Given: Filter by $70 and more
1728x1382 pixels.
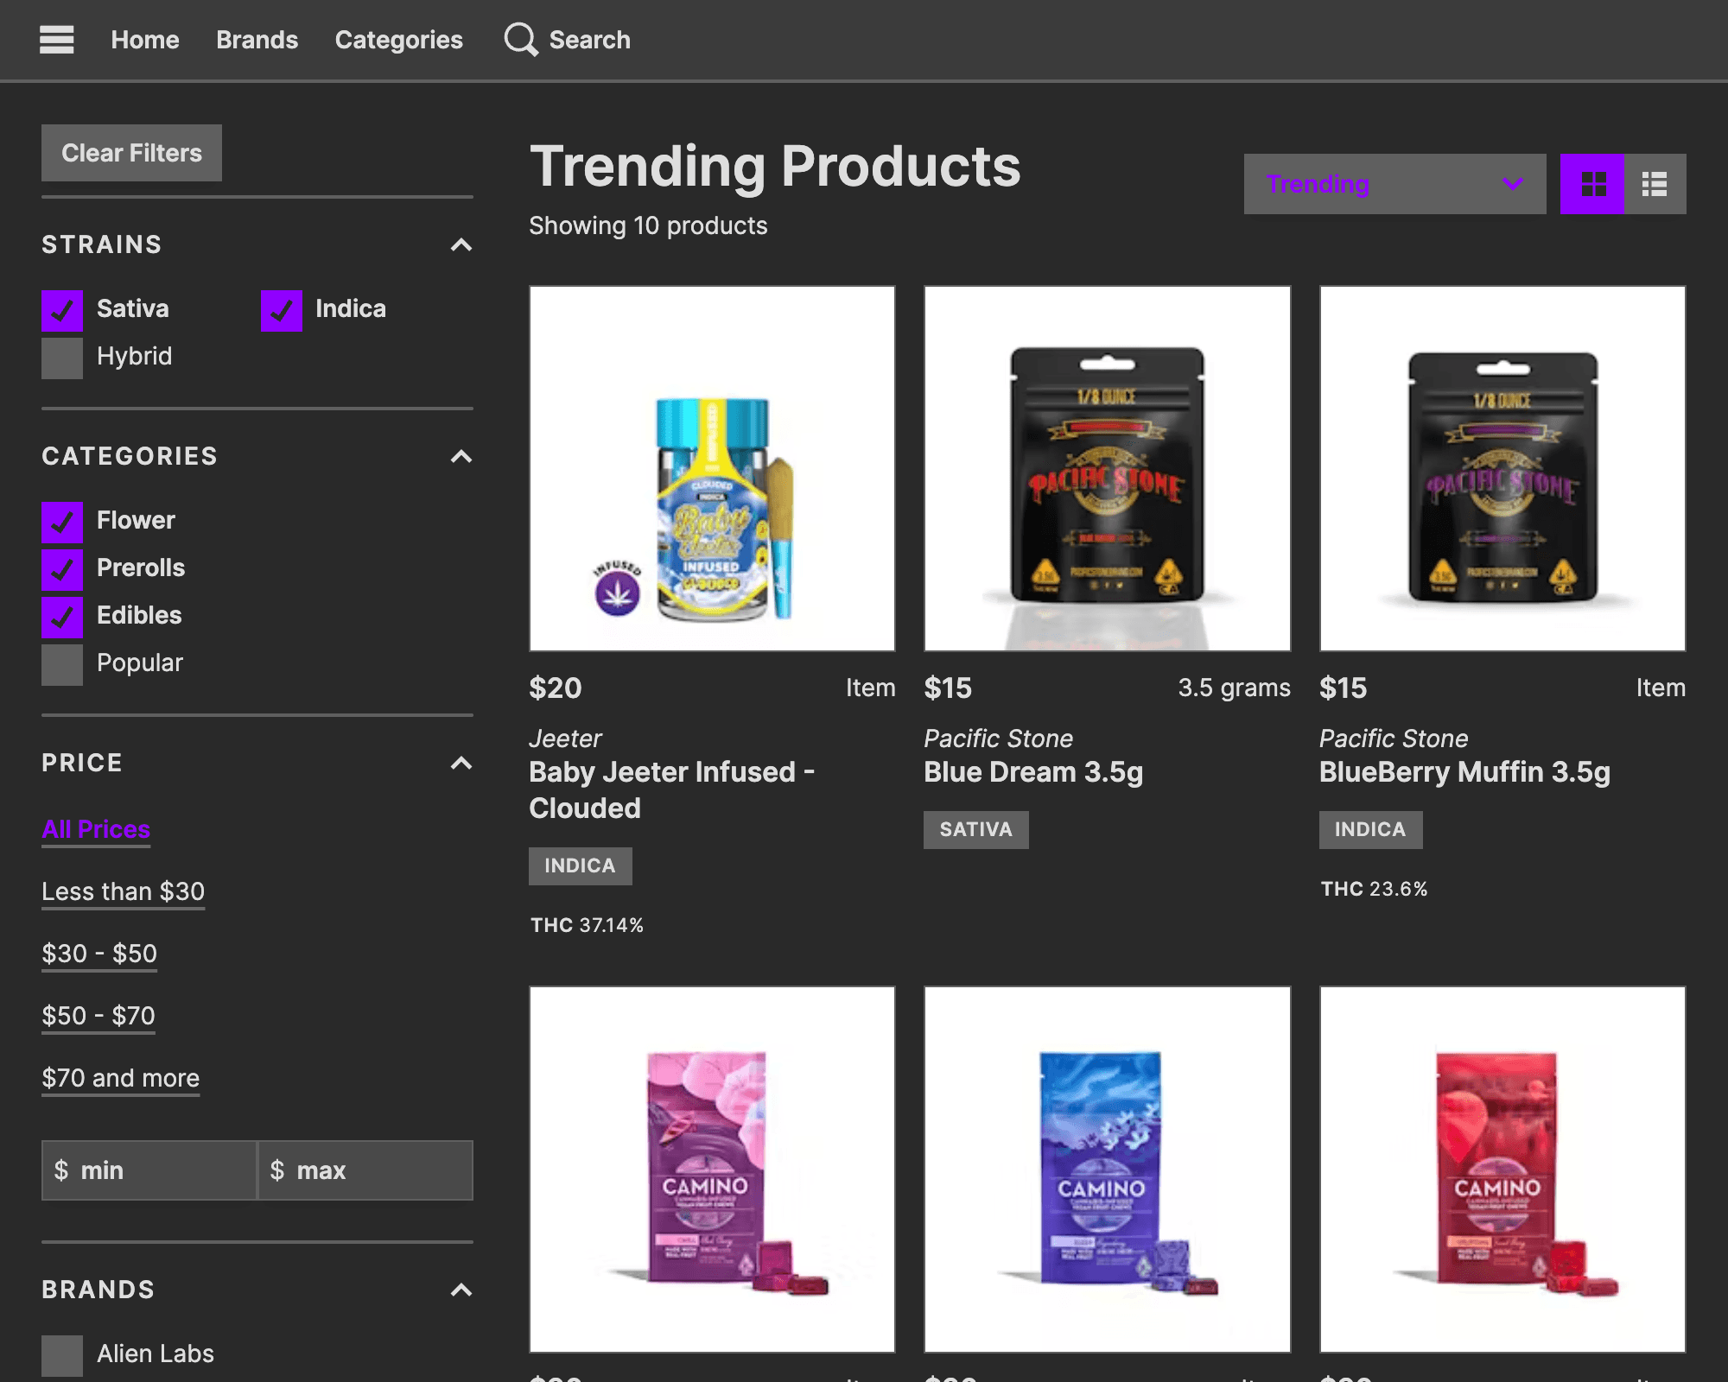Looking at the screenshot, I should [121, 1078].
